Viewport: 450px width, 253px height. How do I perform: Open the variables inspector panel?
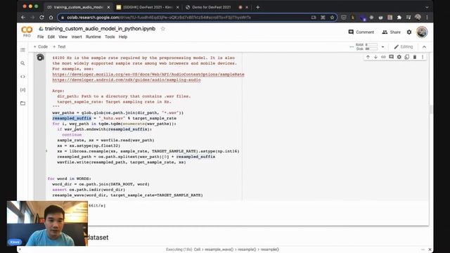coord(22,90)
